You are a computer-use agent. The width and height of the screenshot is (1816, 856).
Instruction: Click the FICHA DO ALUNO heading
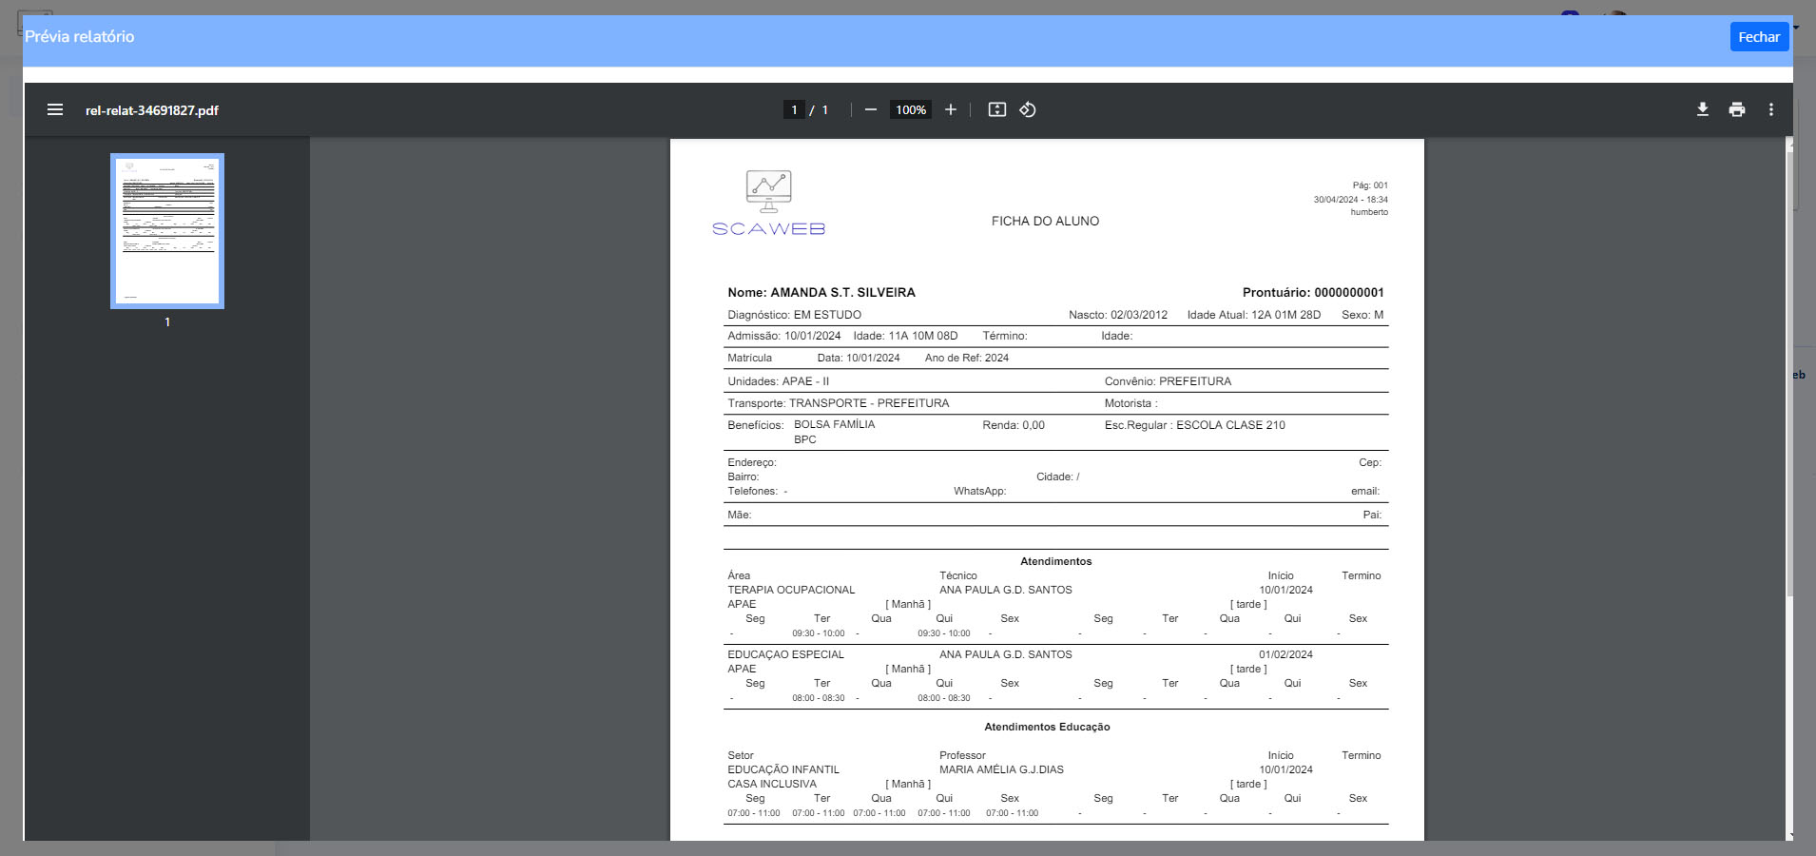[1045, 221]
